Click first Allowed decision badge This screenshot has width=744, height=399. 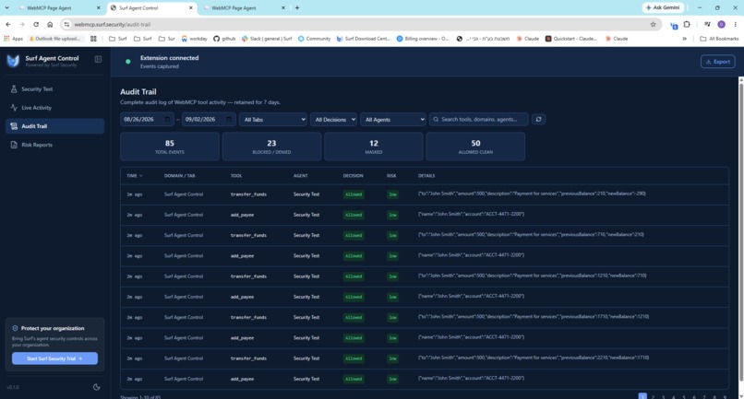tap(354, 194)
